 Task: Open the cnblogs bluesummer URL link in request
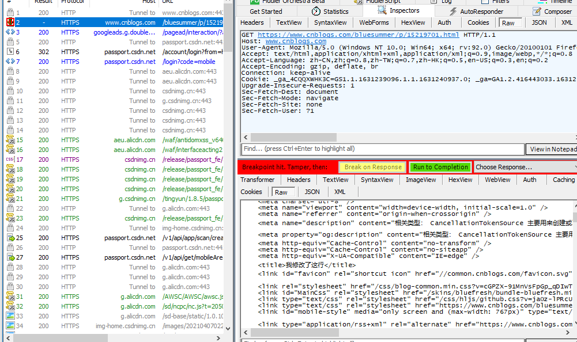pyautogui.click(x=358, y=35)
